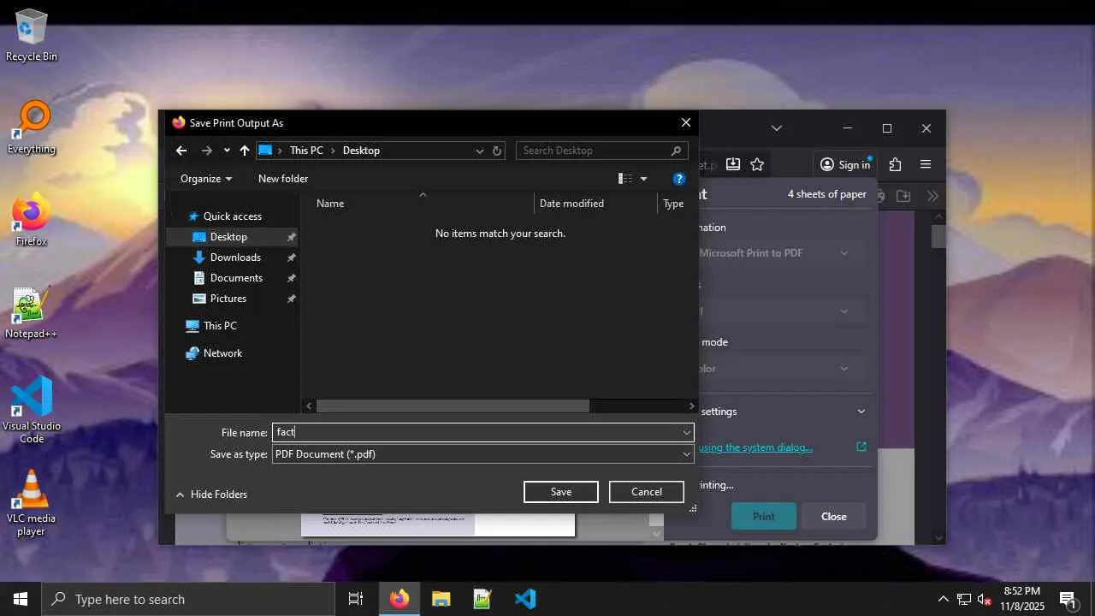Go forward in the save dialog
Screen dimensions: 1095x616
[206, 151]
